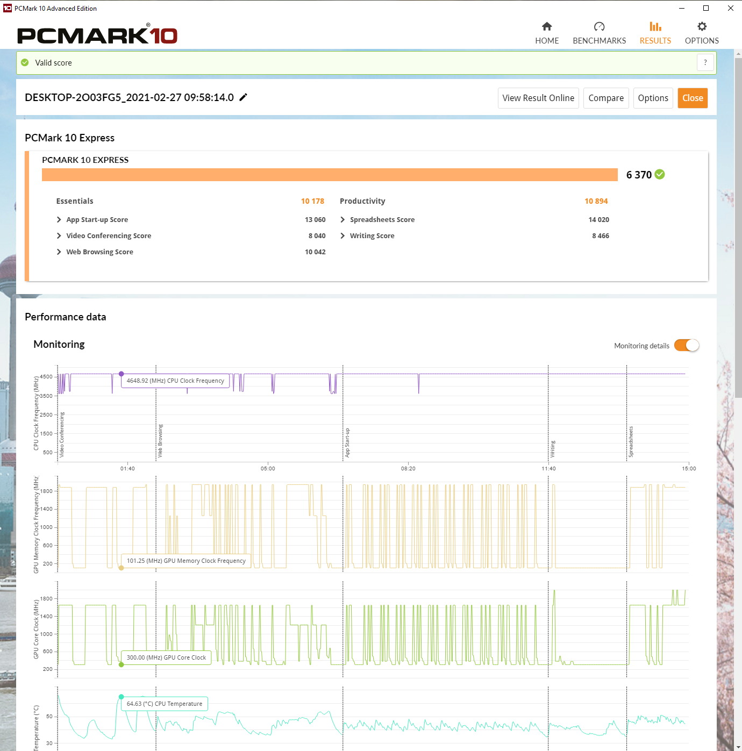The width and height of the screenshot is (742, 751).
Task: Click the Web Browsing phase marker line
Action: (156, 413)
